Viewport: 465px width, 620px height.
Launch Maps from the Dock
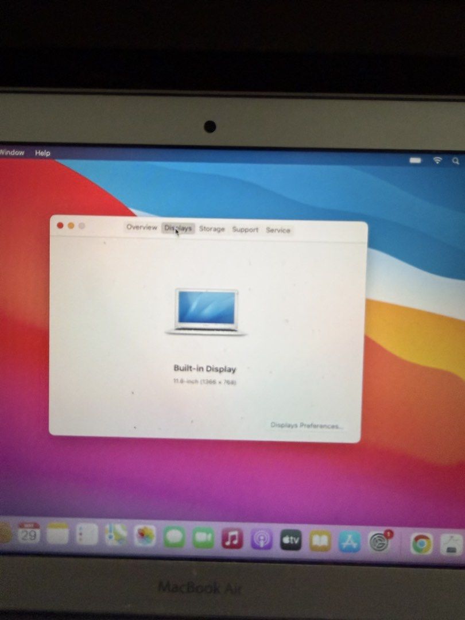coord(116,535)
